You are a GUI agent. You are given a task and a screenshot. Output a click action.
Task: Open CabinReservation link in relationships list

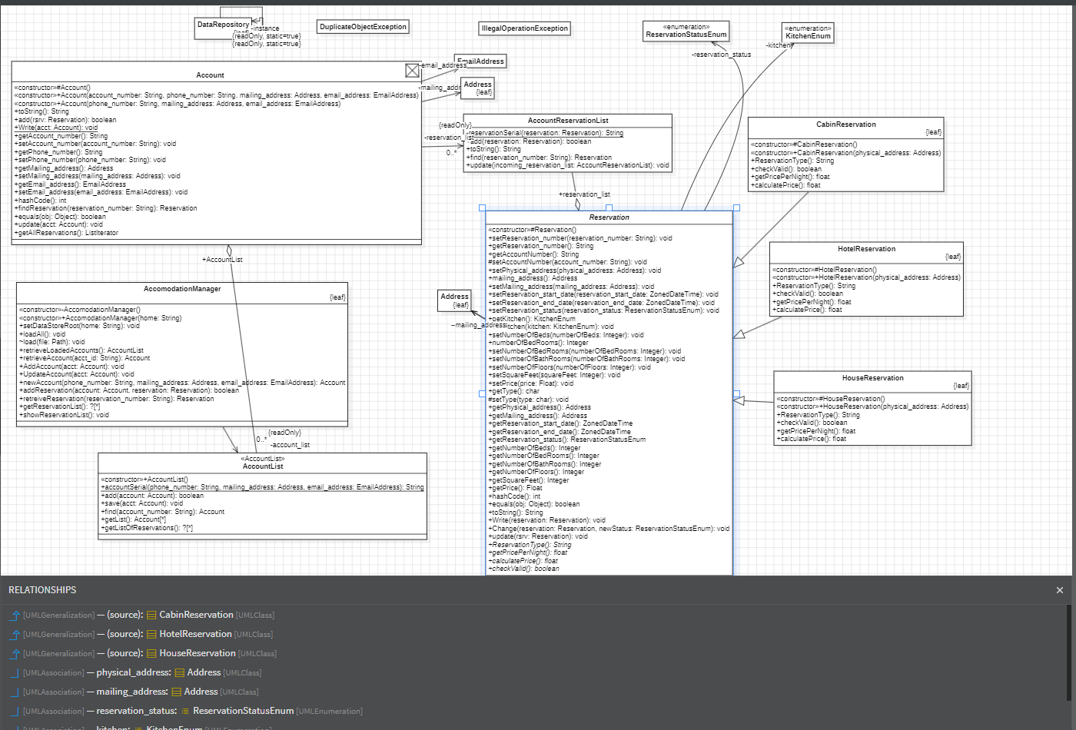(196, 615)
